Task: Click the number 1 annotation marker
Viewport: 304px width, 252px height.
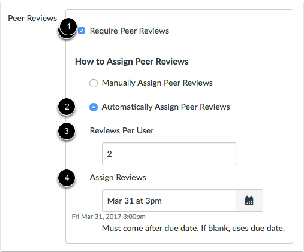Action: [x=68, y=26]
